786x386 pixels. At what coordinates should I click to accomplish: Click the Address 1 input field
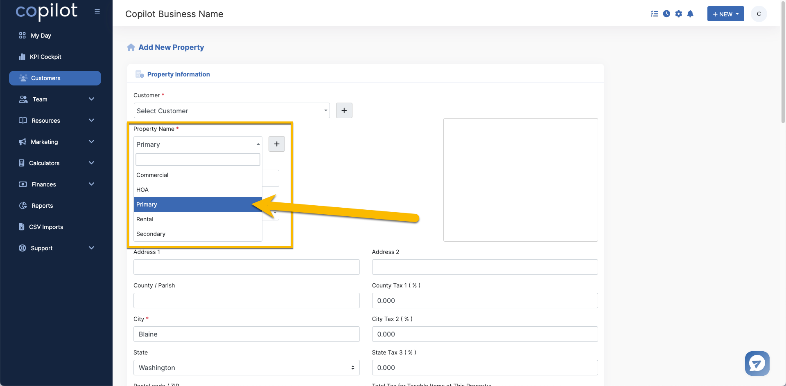[x=246, y=267]
